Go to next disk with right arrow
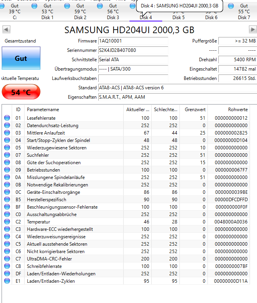Image resolution: width=257 pixels, height=303 pixels. [253, 30]
